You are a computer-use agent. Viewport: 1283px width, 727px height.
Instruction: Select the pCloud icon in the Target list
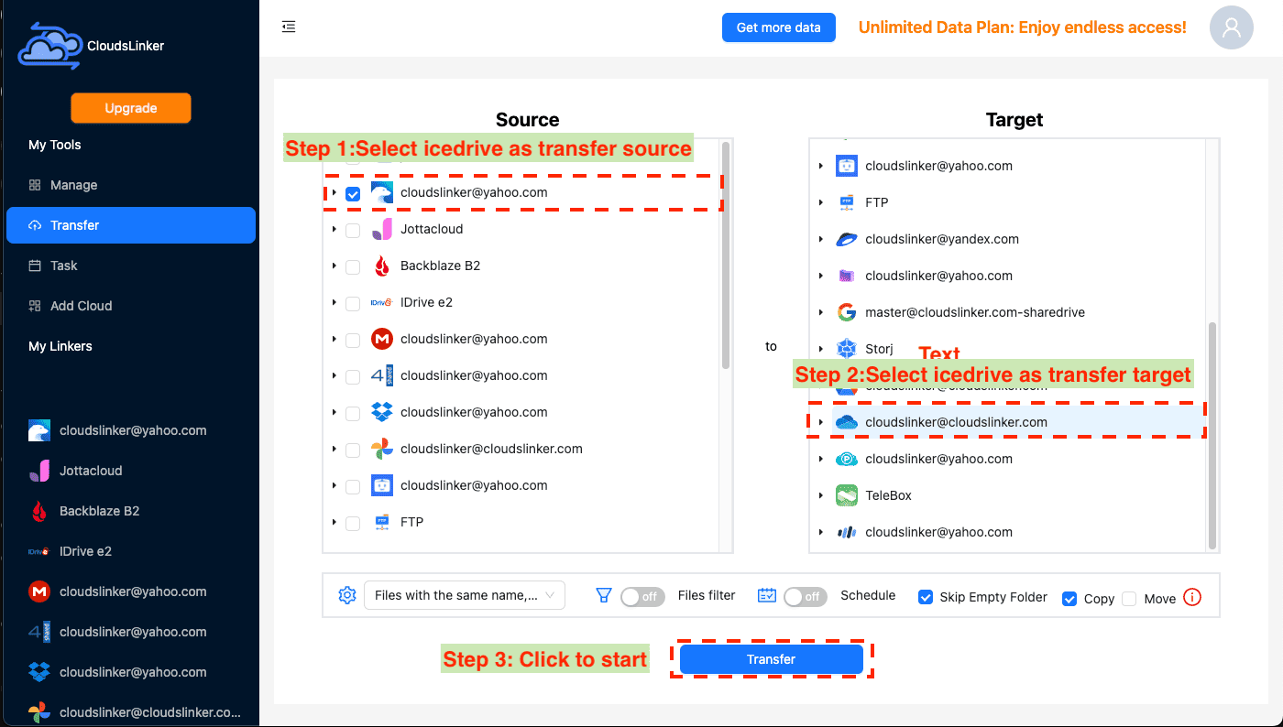(847, 459)
